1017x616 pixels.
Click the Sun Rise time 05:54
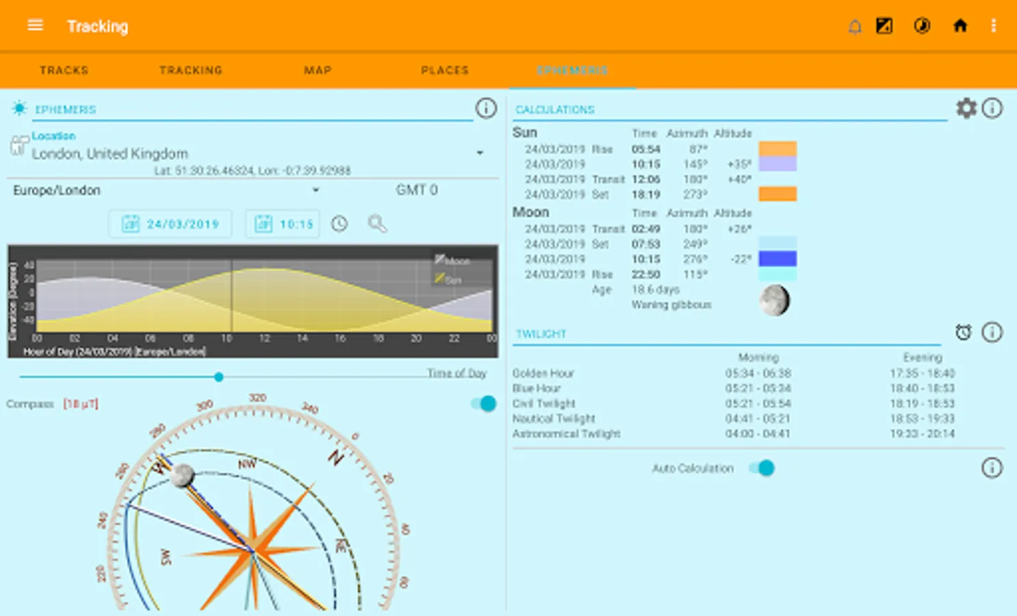(x=646, y=149)
